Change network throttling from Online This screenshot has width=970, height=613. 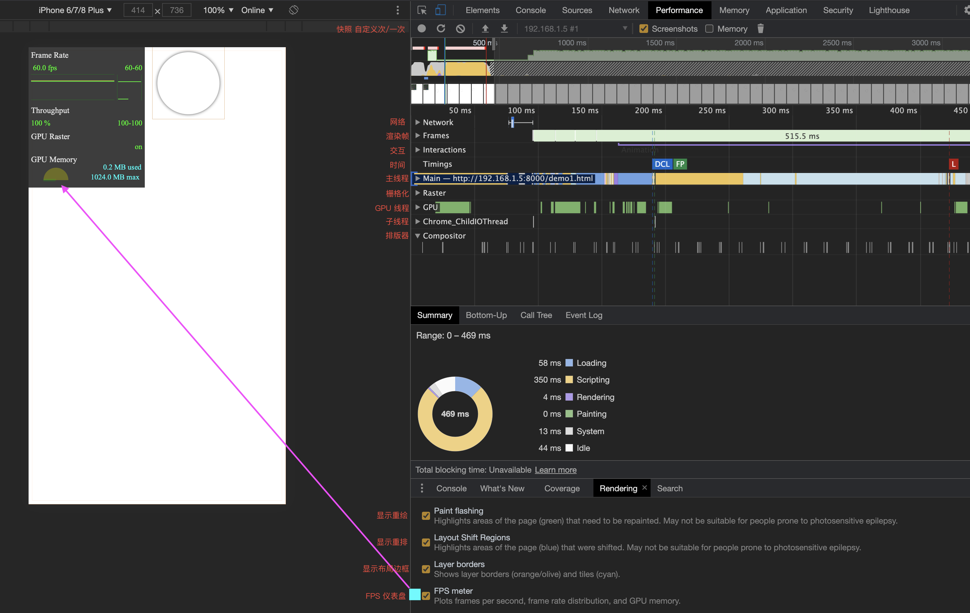point(257,10)
